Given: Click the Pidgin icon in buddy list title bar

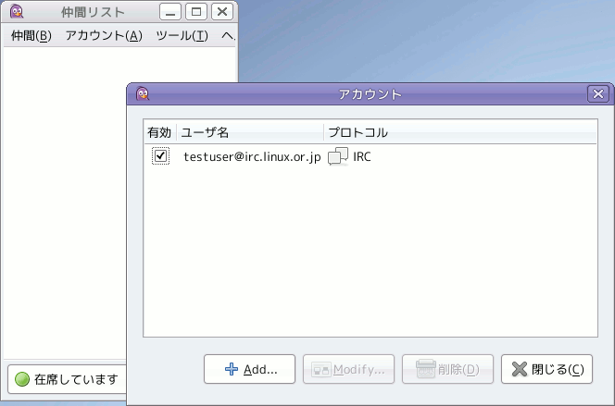Looking at the screenshot, I should (x=17, y=12).
